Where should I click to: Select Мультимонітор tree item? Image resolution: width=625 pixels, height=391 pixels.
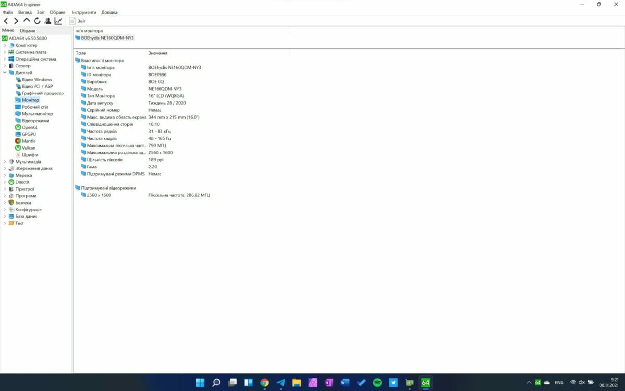(37, 114)
